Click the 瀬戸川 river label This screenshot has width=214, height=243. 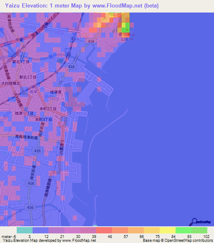(x=55, y=56)
